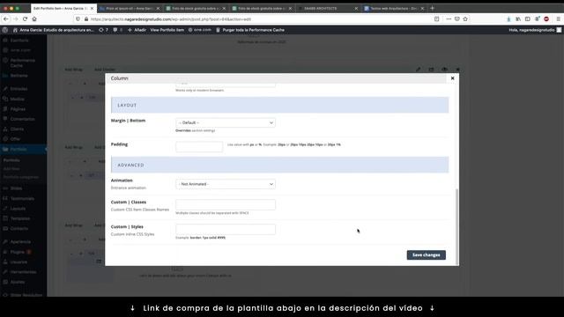Click the section delete X icon behind dialog
Screen dimensions: 564x317
click(458, 70)
